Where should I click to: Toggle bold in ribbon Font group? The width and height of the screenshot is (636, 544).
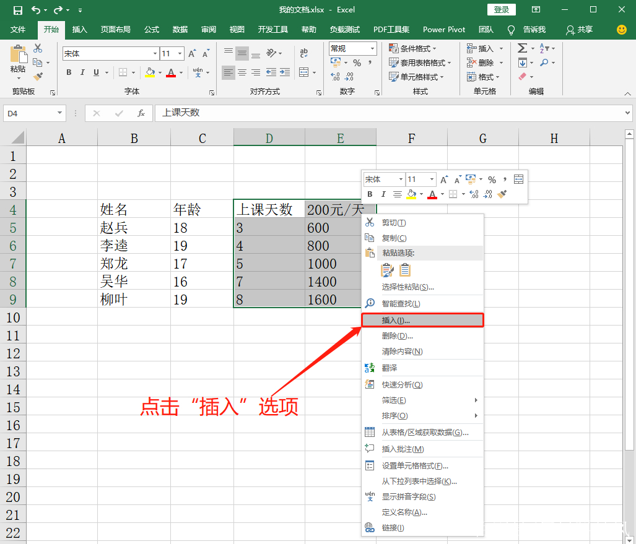[69, 72]
